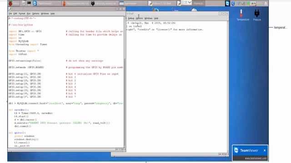291x163 pixels.
Task: Click the 'GPIO.setup(11, GPIO.IN)' line
Action: click(x=25, y=74)
